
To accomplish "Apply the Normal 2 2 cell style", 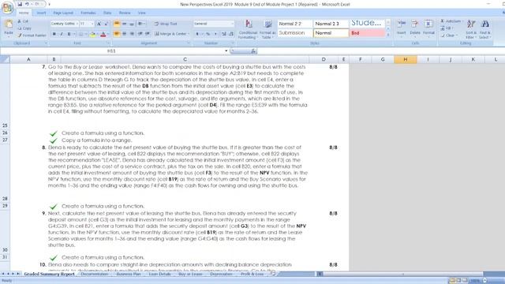I will click(294, 24).
